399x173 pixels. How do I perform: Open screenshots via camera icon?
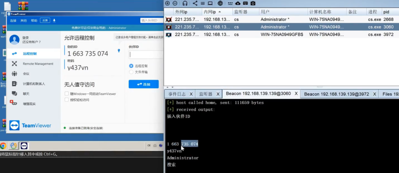coord(253,3)
